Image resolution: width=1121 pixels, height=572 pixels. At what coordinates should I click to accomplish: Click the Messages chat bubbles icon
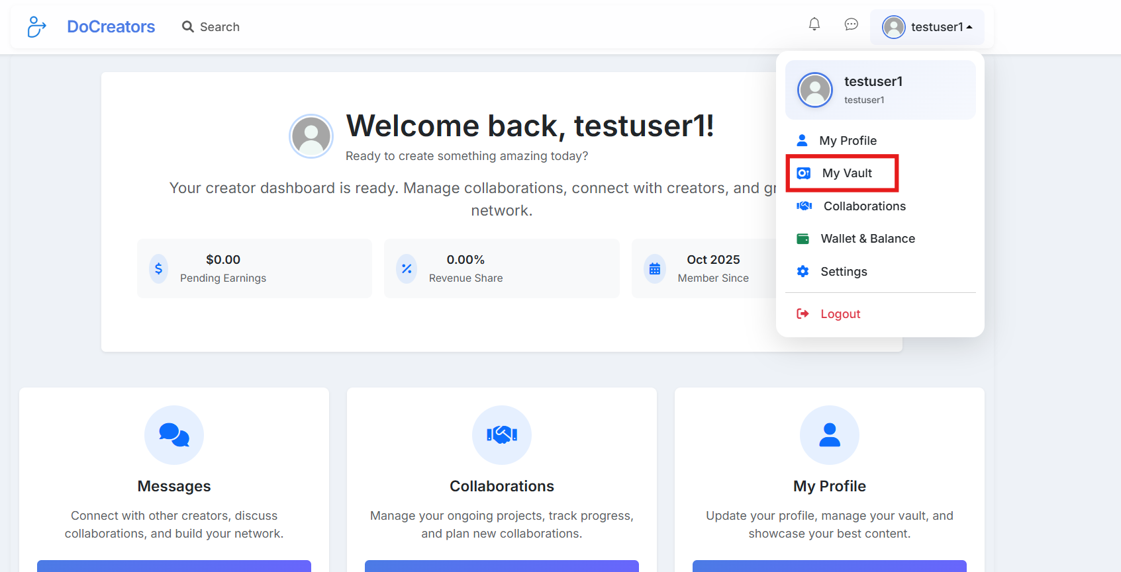174,435
